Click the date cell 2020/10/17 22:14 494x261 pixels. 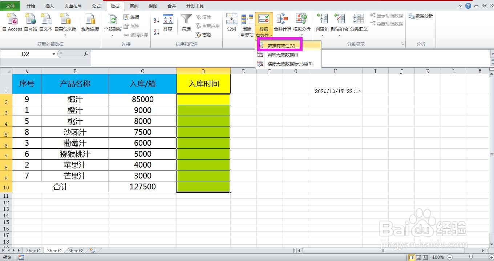(335, 84)
